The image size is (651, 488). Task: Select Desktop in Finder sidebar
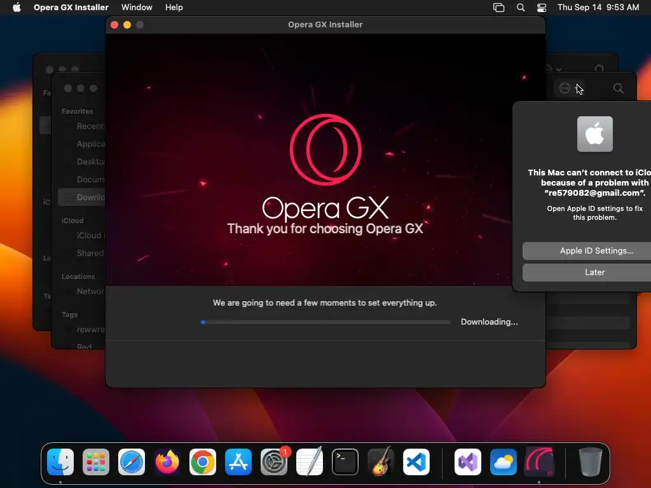[x=90, y=162]
